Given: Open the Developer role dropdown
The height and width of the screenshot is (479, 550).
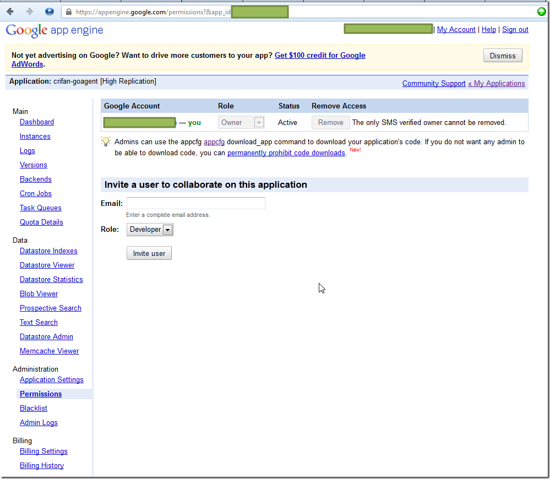Looking at the screenshot, I should (x=150, y=230).
